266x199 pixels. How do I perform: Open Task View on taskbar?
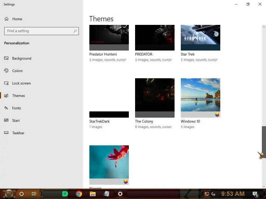click(x=34, y=194)
